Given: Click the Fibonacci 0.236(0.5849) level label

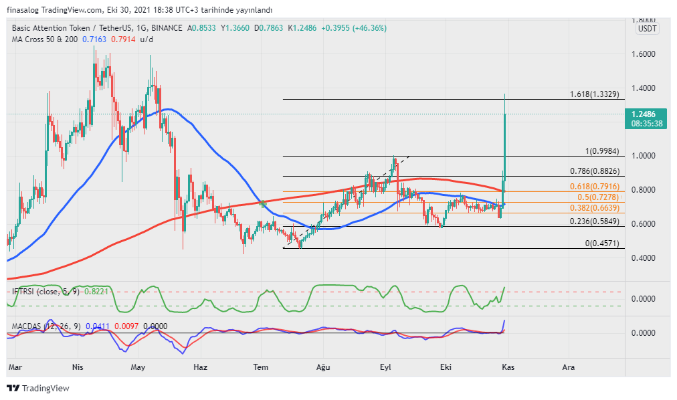Looking at the screenshot, I should click(595, 221).
